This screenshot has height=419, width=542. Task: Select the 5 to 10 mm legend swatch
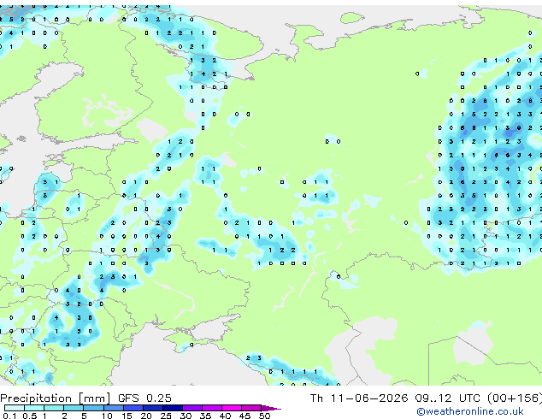tap(93, 408)
